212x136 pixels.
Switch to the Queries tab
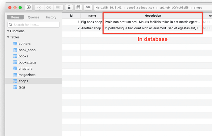coord(33,18)
